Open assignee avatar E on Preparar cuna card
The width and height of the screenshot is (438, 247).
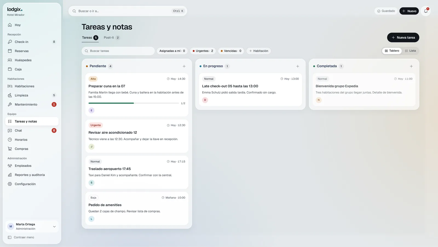click(x=91, y=110)
